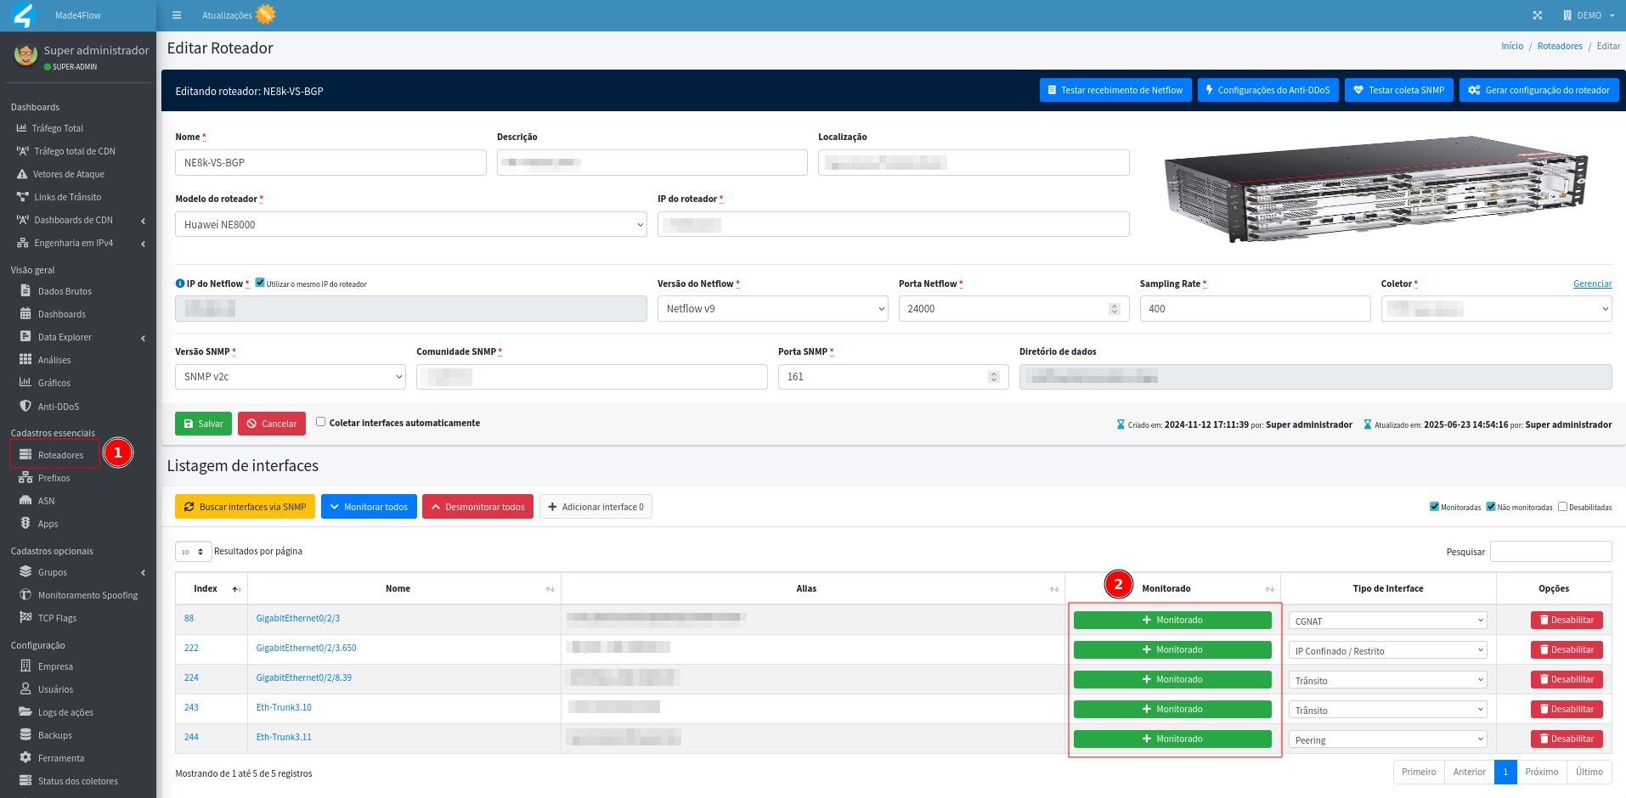Screen dimensions: 1626x798
Task: Click the Apps icon in sidebar
Action: [x=25, y=523]
